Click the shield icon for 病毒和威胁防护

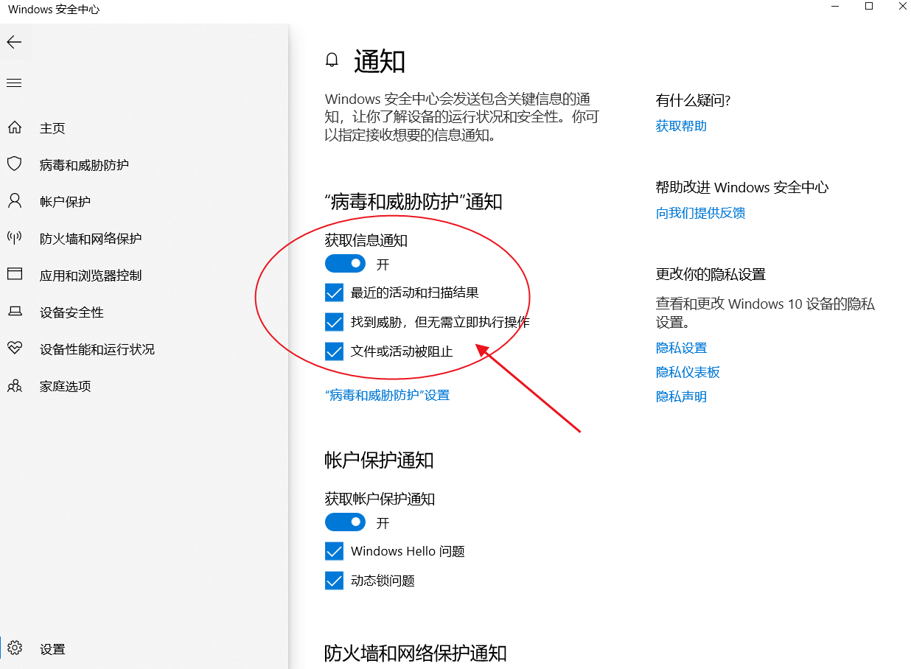tap(15, 164)
